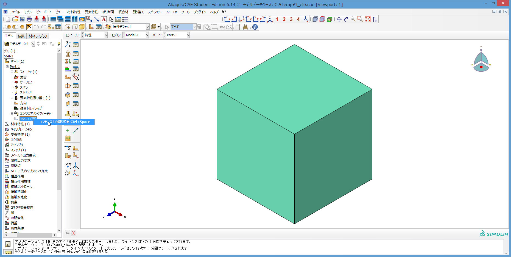
Task: Click the Create Text annotation icon
Action: (x=104, y=19)
